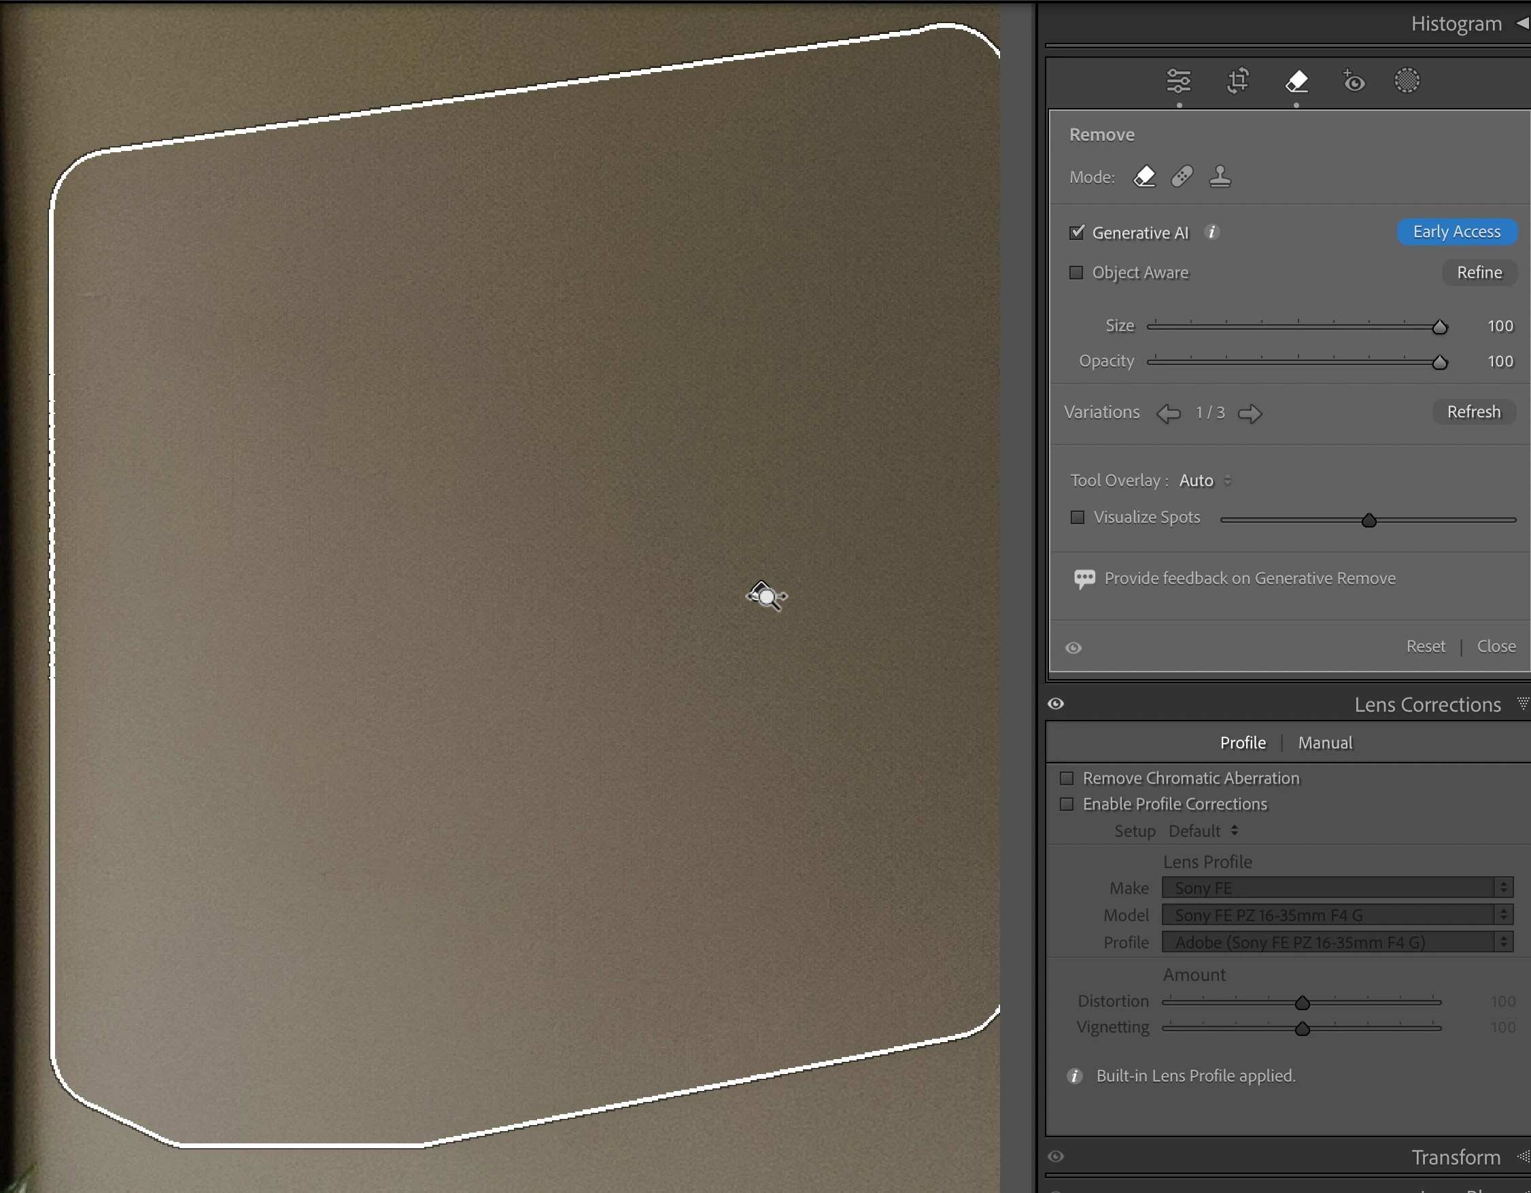Viewport: 1531px width, 1193px height.
Task: Enable Remove Chromatic Aberration checkbox
Action: coord(1066,778)
